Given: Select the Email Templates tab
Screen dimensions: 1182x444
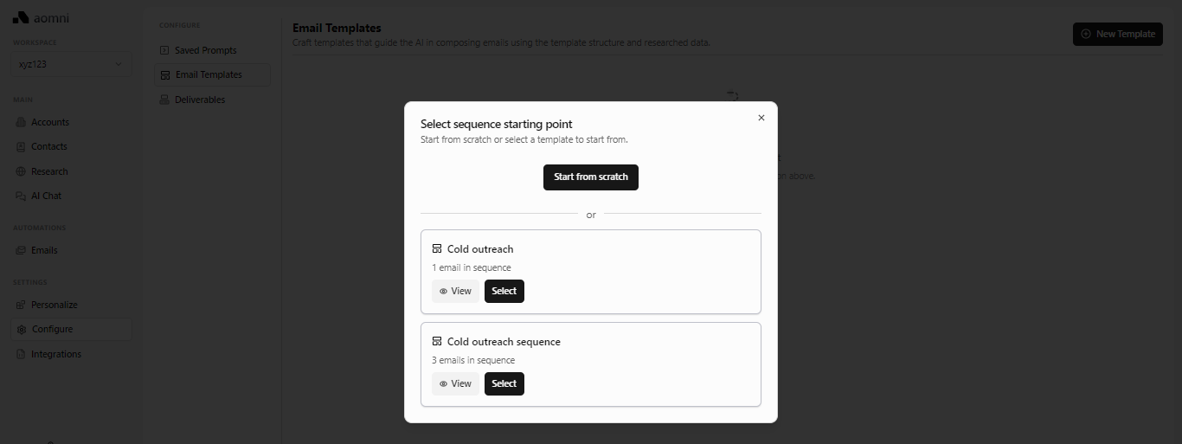Looking at the screenshot, I should 209,74.
